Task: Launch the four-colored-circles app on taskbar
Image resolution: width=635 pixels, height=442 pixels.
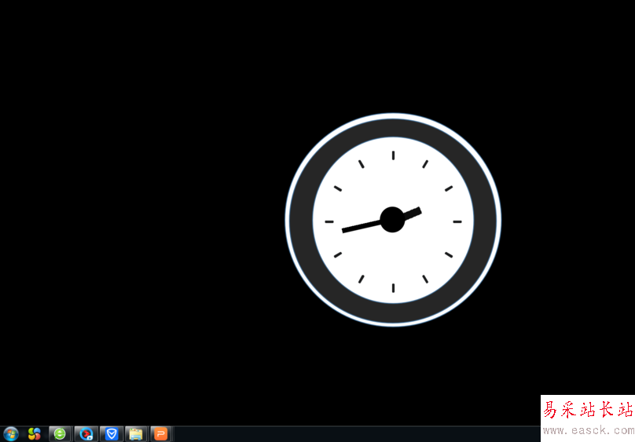Action: tap(35, 434)
